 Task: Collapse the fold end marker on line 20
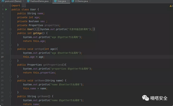[11, 61]
